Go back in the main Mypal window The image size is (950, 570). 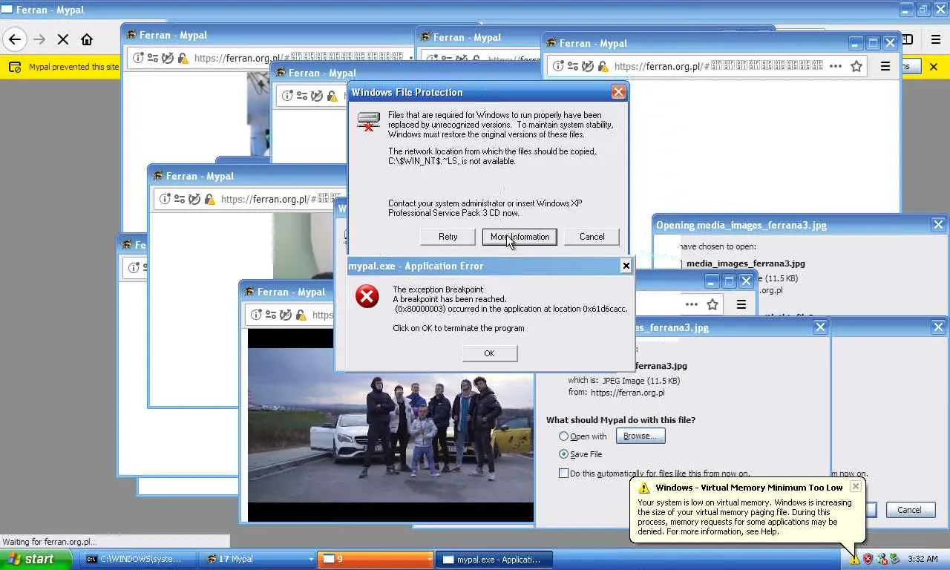[15, 39]
